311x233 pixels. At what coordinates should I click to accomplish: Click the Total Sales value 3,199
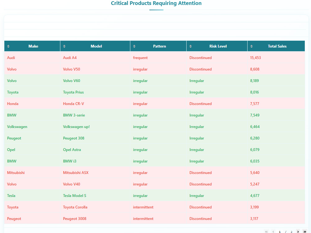(254, 207)
